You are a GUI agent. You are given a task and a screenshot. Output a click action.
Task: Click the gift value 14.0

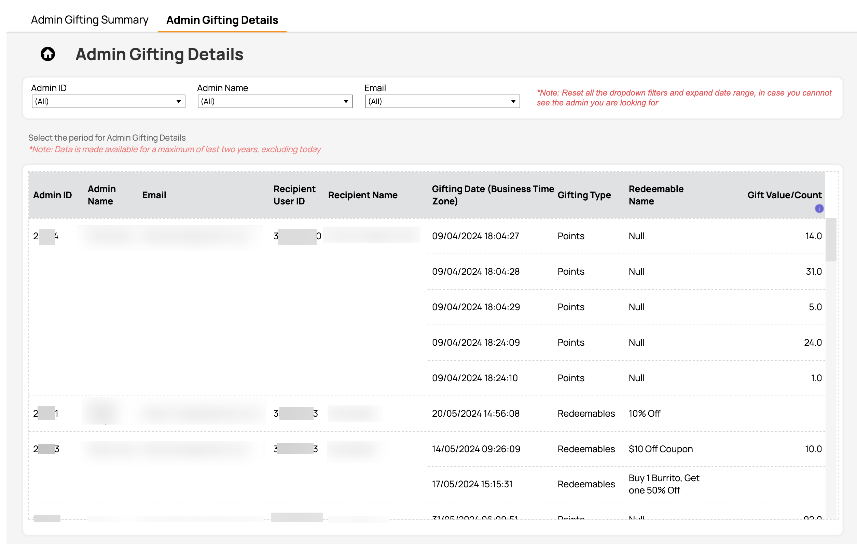(x=814, y=236)
